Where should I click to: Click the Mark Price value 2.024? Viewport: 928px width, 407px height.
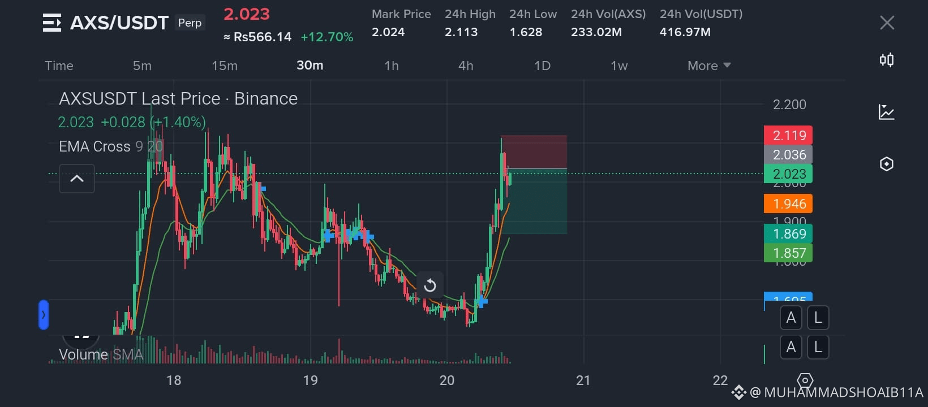pos(388,32)
